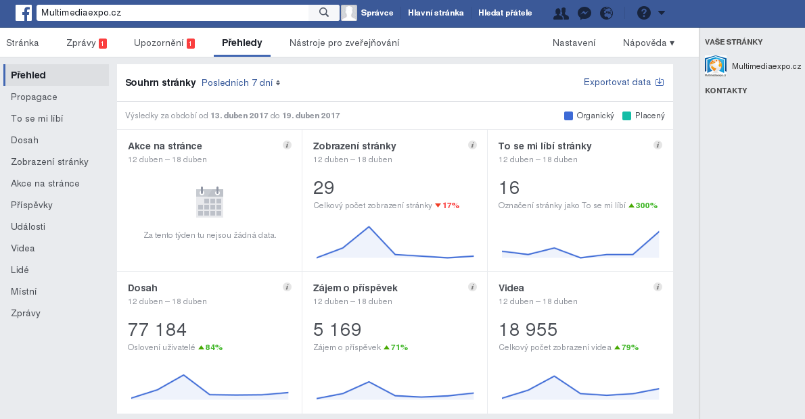The height and width of the screenshot is (419, 805).
Task: Toggle the Organický legend square
Action: click(568, 116)
